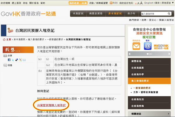Click the 回應 feedback speech-bubble icon
The image size is (175, 117).
click(x=5, y=65)
